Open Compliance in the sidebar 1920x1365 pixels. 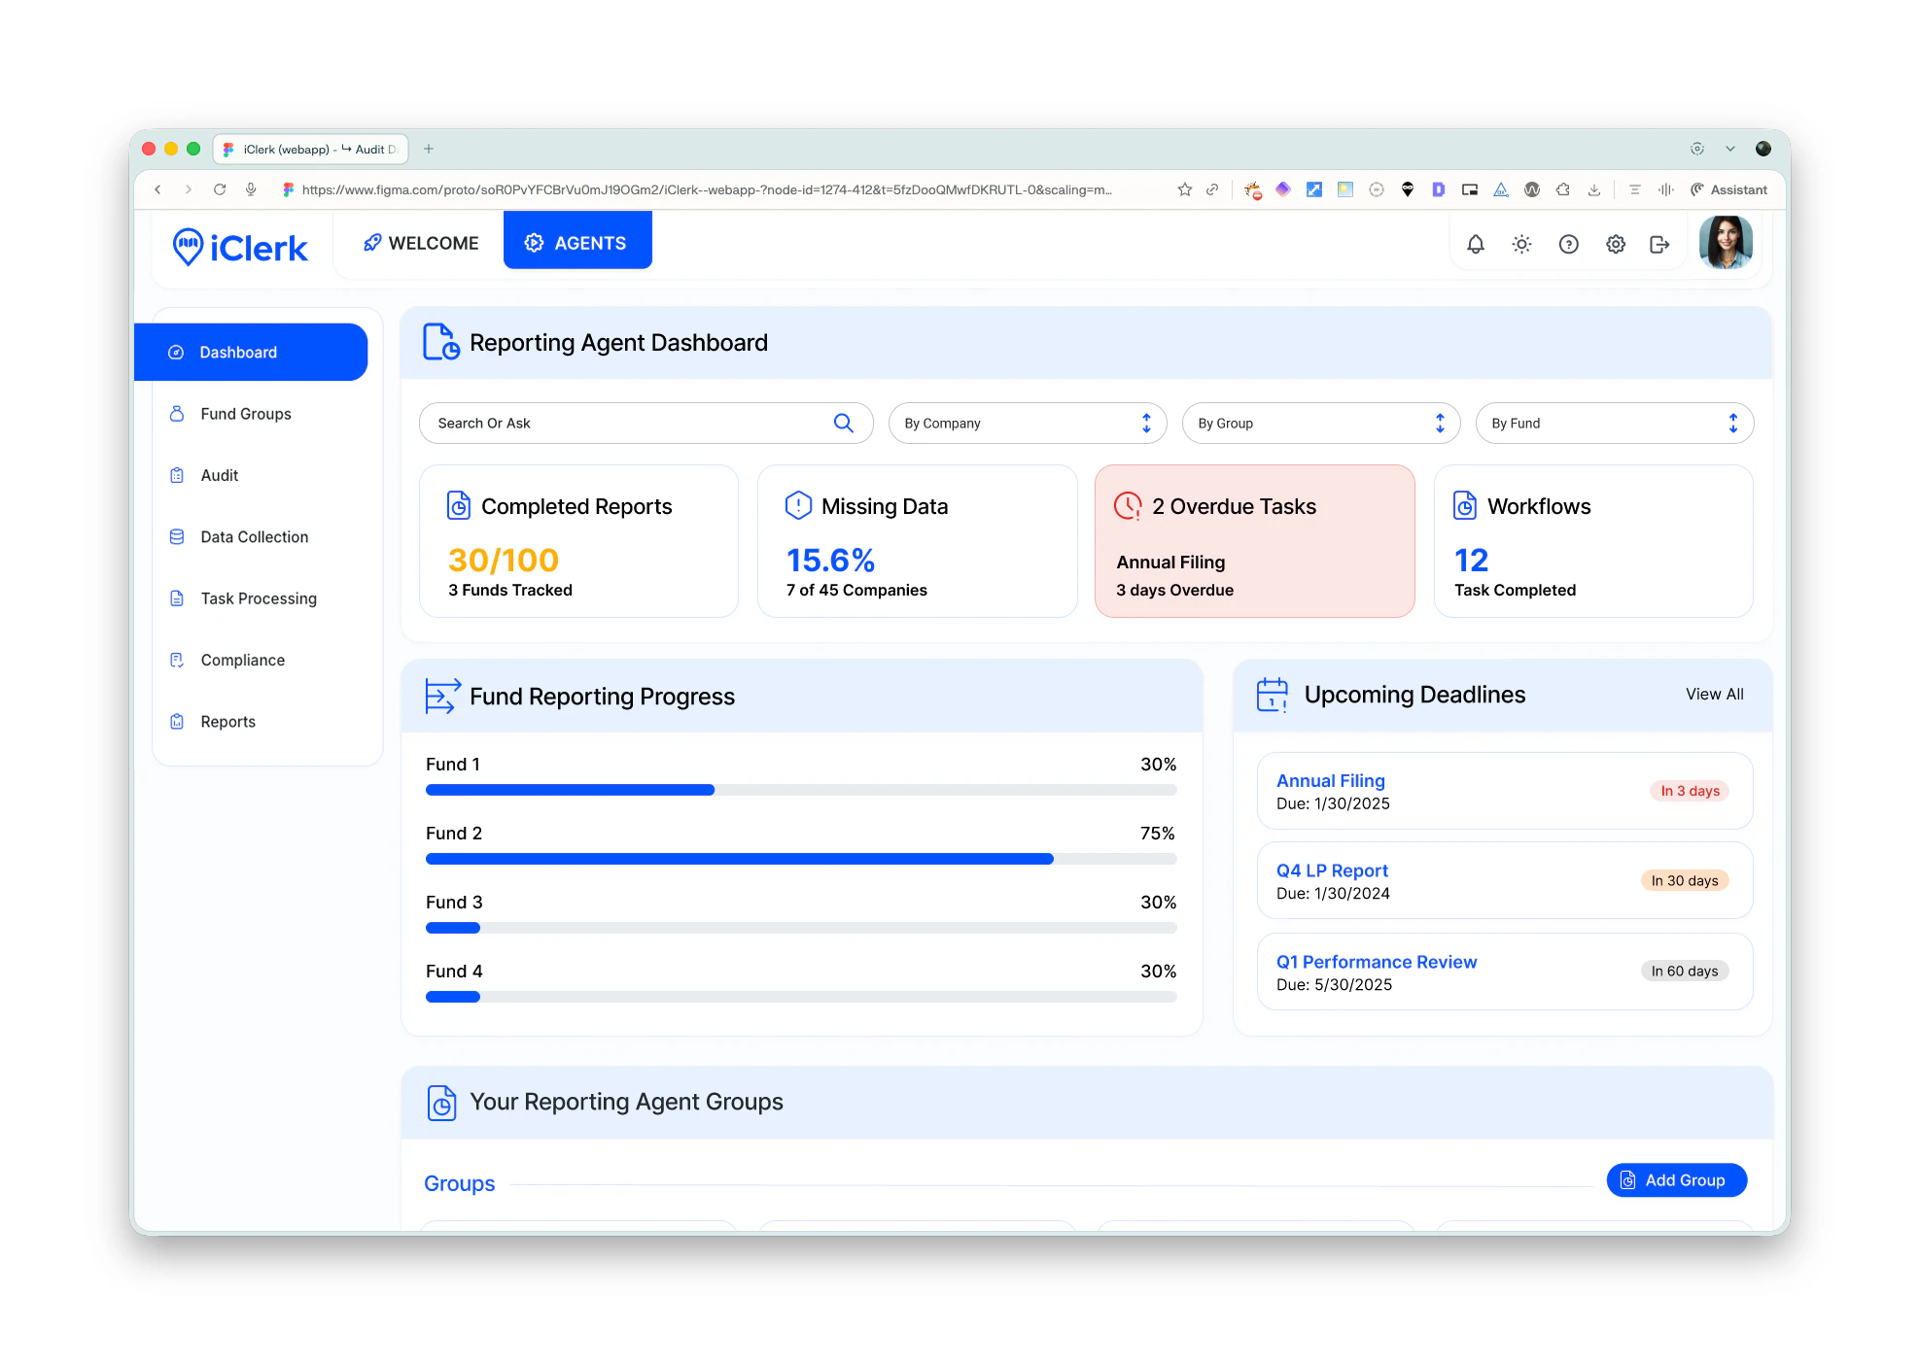[x=227, y=661]
